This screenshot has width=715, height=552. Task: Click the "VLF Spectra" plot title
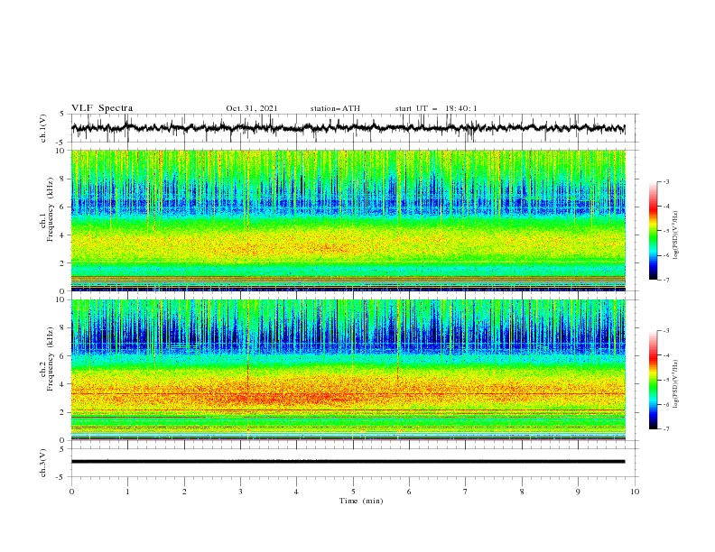click(x=102, y=108)
